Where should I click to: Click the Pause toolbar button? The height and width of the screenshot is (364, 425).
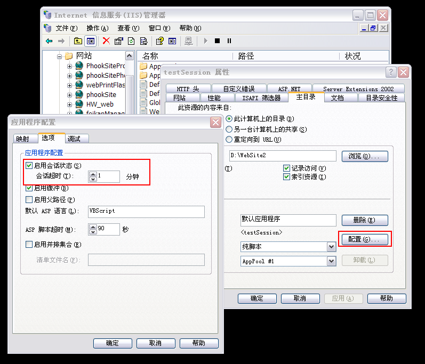tap(229, 41)
